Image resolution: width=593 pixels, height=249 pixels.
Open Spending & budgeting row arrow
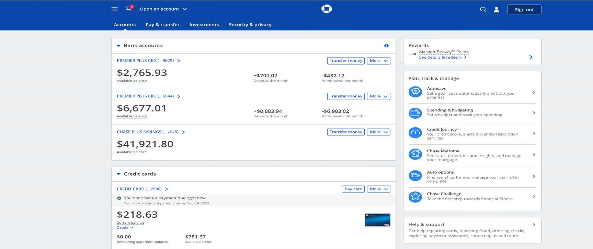pos(534,113)
